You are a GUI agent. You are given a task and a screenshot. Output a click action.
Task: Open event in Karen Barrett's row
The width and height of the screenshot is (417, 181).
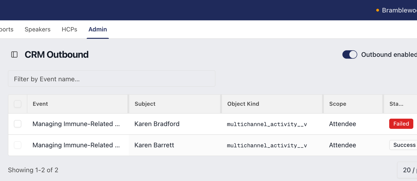click(76, 145)
